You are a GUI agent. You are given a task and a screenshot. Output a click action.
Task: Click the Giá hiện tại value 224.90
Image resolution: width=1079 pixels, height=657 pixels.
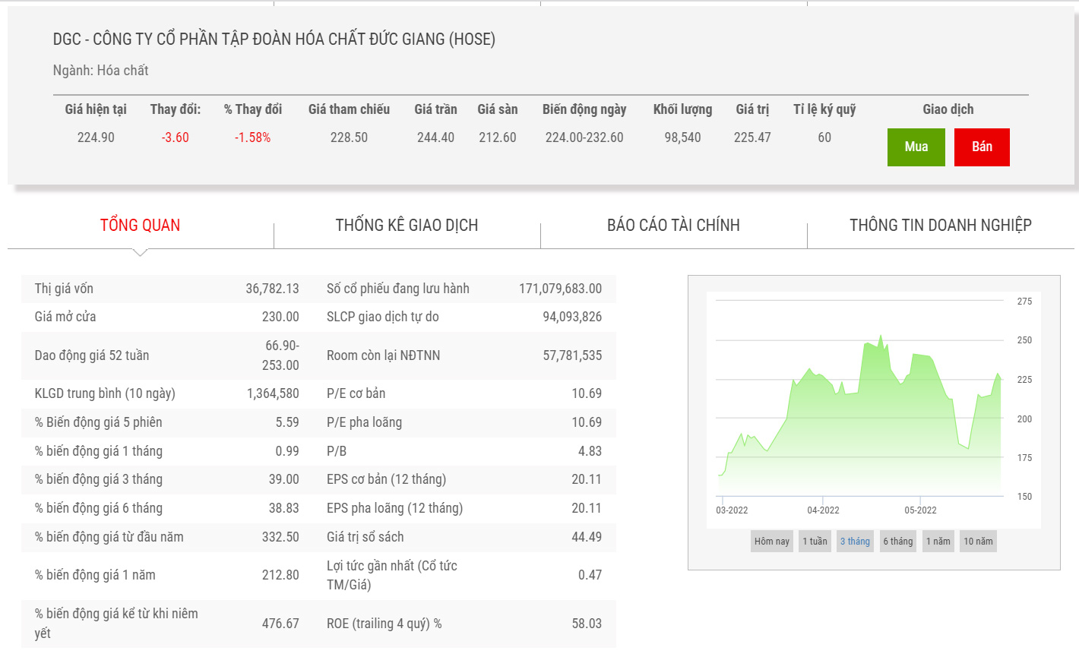point(96,137)
